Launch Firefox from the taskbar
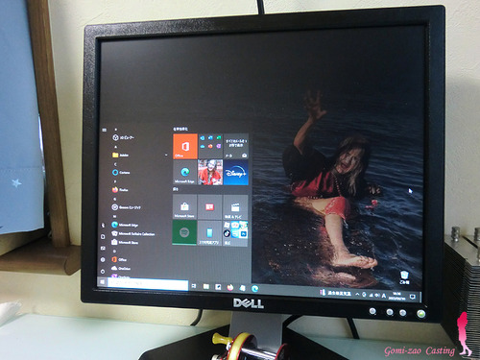Screen dimensions: 480x360 point(230,287)
